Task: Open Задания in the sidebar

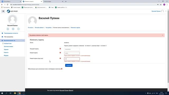Action: tap(6, 50)
